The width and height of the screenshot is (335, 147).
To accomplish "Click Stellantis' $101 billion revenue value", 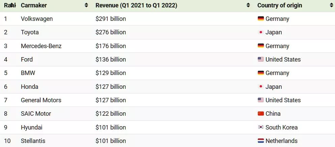I will [111, 141].
